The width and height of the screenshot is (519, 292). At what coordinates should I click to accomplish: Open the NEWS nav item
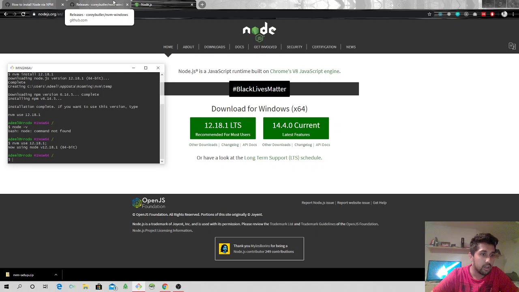pos(351,47)
